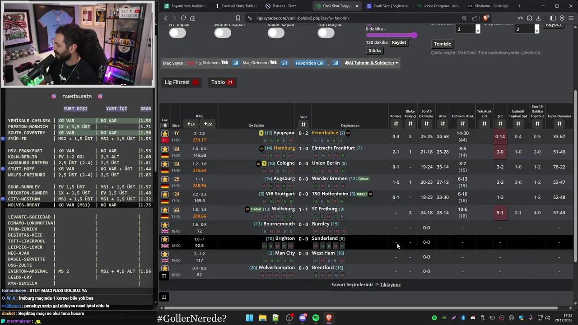Screen dimensions: 578x325
Task: Sort by Bloke Takipçi column
Action: 410,124
